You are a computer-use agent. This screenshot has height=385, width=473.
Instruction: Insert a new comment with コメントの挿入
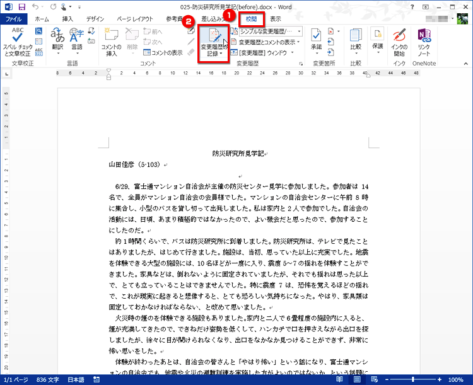[111, 42]
